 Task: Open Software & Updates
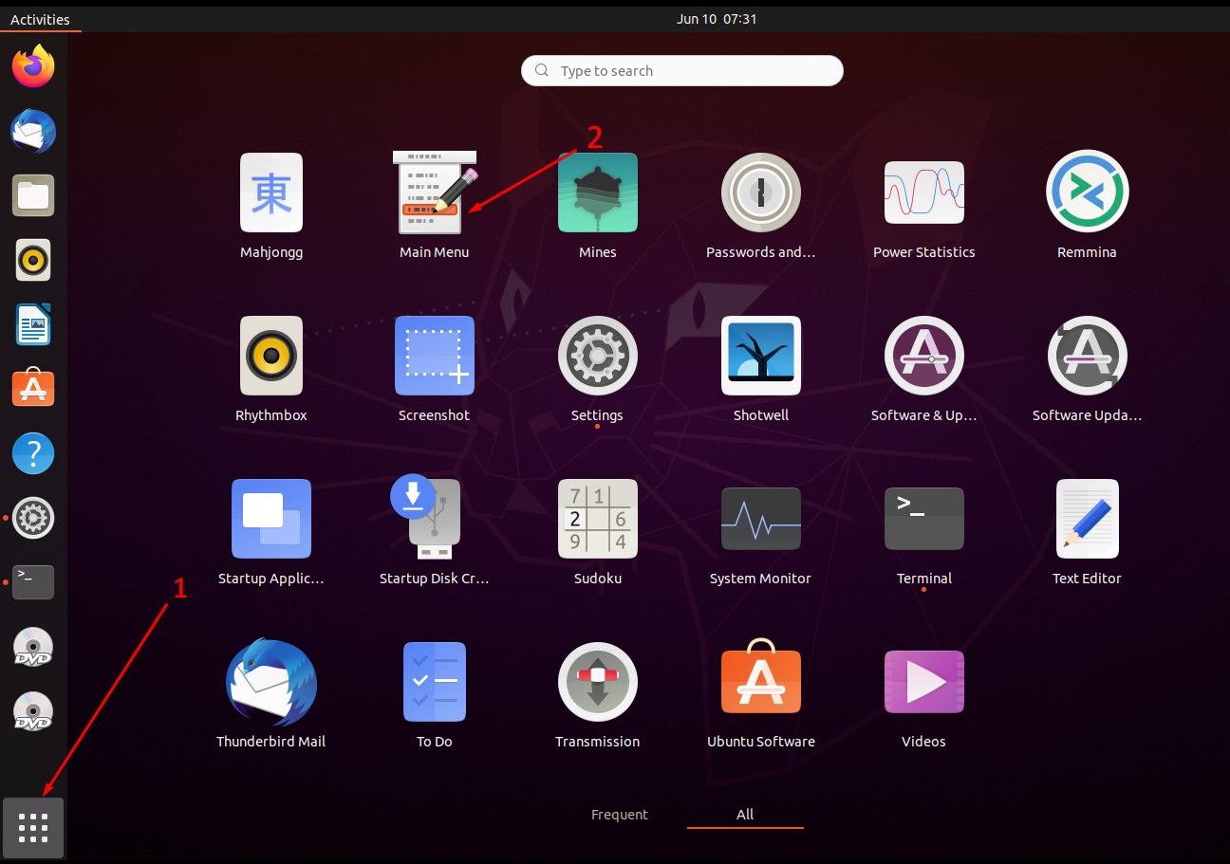click(x=924, y=356)
